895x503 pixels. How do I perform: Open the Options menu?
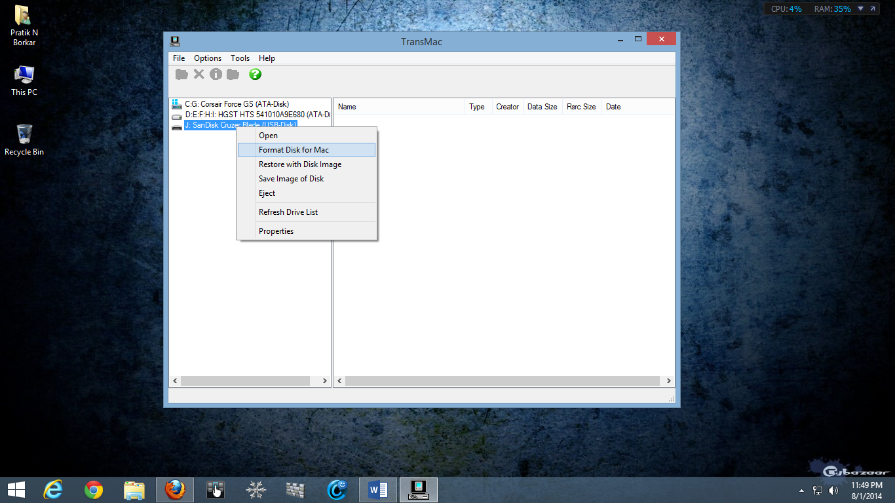[208, 58]
